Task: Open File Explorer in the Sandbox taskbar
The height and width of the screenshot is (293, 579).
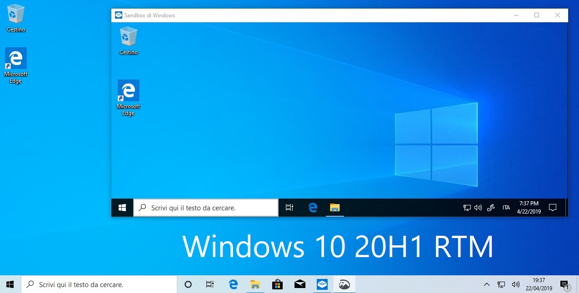Action: click(335, 208)
